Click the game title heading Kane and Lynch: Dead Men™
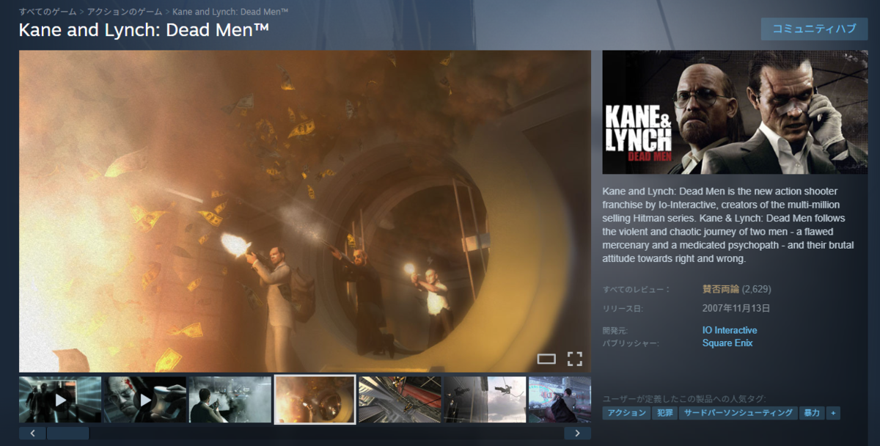 (x=144, y=30)
